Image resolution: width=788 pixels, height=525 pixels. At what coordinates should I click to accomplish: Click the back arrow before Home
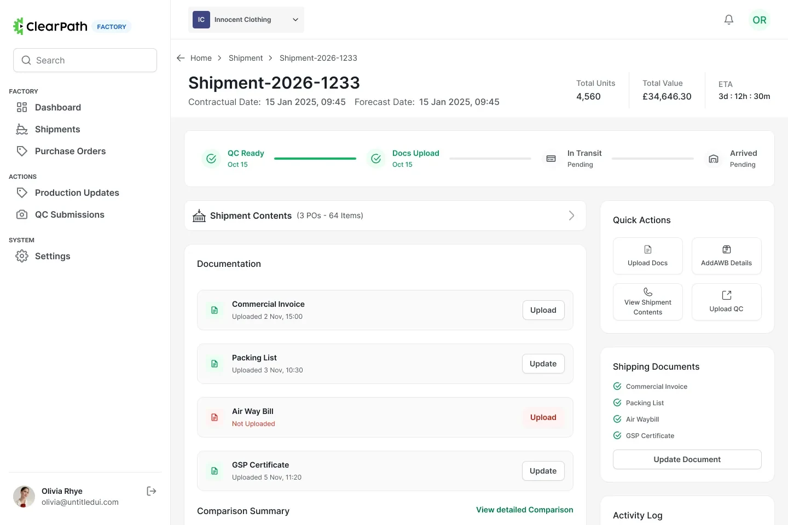(x=181, y=58)
